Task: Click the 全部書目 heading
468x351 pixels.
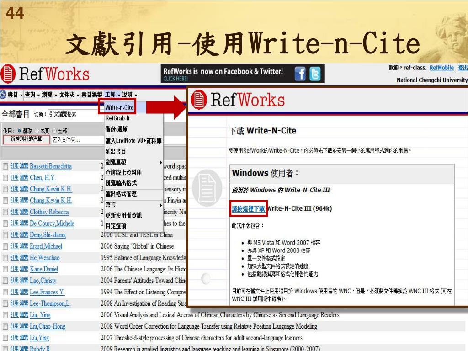Action: click(x=16, y=114)
